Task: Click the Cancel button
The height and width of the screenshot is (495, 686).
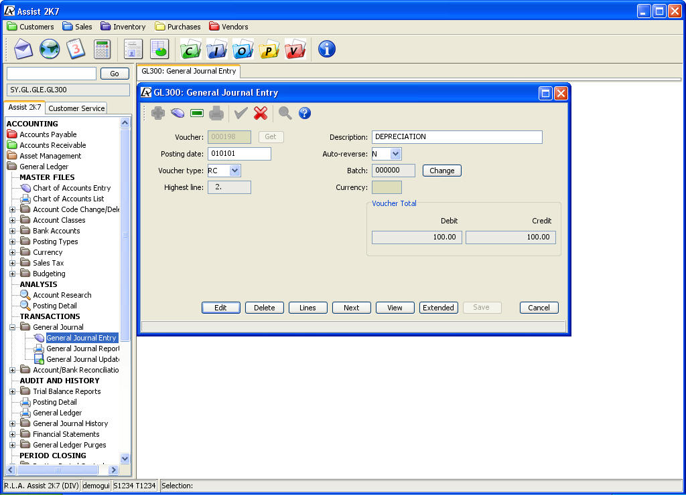Action: pos(539,308)
